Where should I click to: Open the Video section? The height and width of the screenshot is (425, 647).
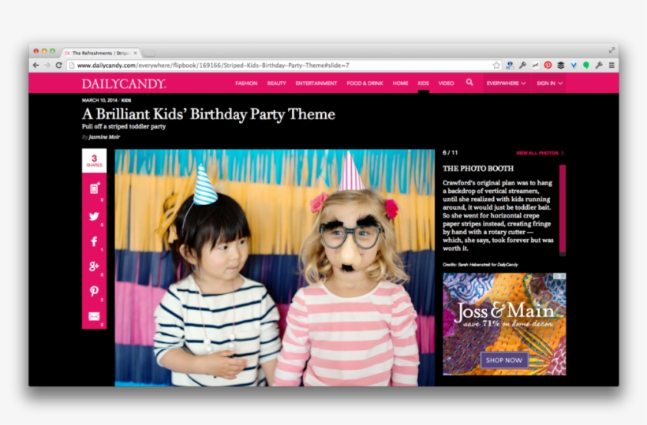tap(446, 84)
